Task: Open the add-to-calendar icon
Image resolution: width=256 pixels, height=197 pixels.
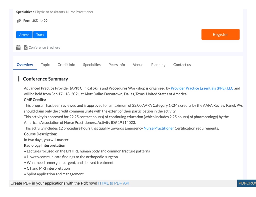Action: (x=18, y=47)
